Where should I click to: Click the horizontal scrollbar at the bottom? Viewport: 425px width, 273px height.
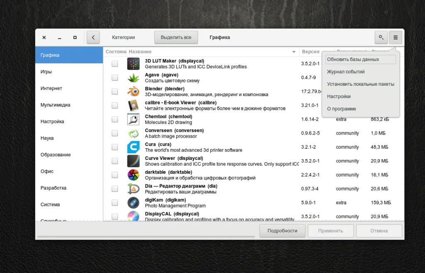(146, 237)
